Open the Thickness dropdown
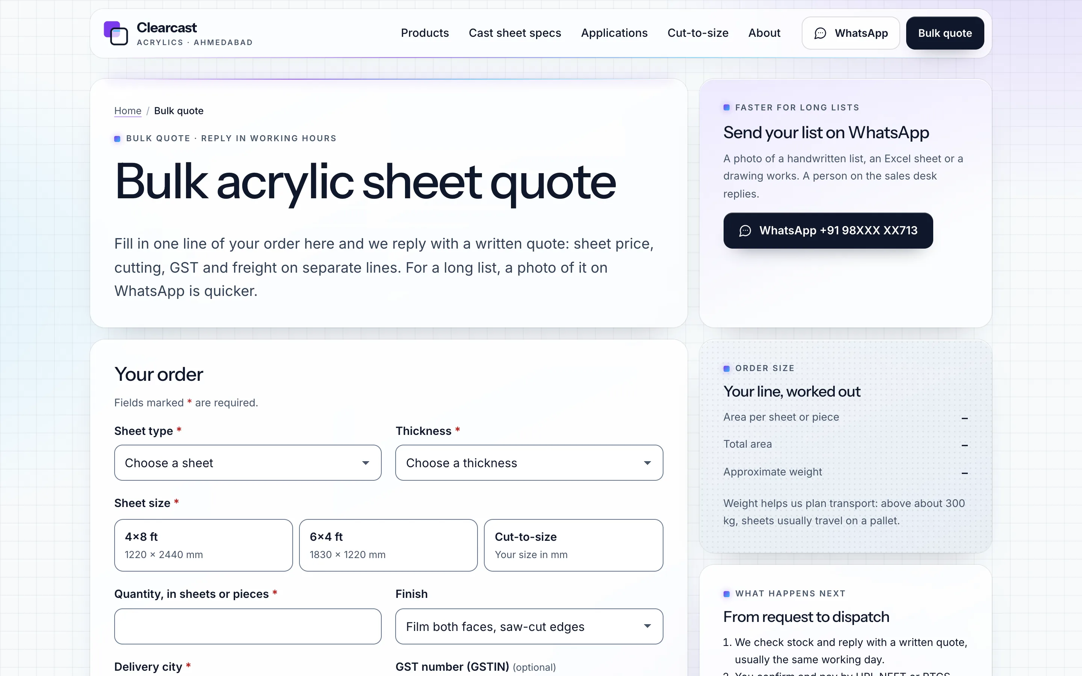This screenshot has width=1082, height=676. coord(529,463)
